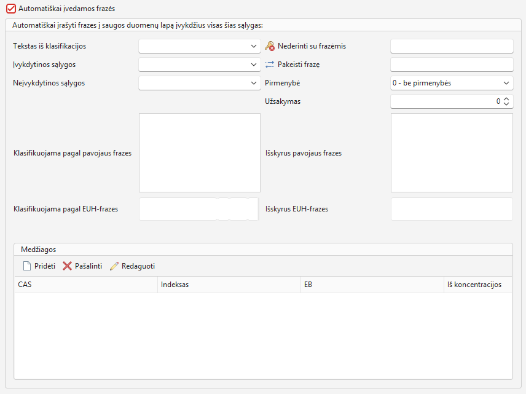Click the Klasifikuojama pagal pavojaus frazes list box
Viewport: 526px width, 394px height.
point(200,152)
